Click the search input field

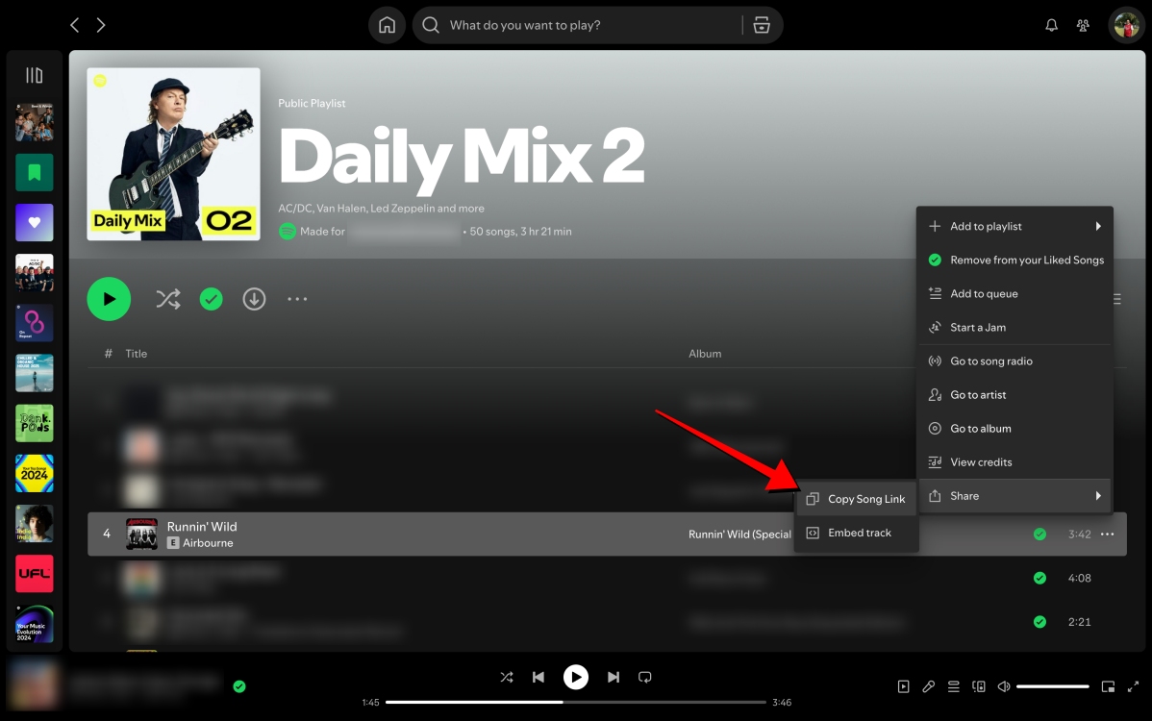click(x=577, y=25)
